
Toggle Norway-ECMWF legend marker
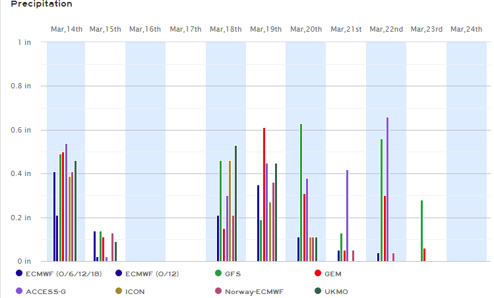[x=217, y=291]
